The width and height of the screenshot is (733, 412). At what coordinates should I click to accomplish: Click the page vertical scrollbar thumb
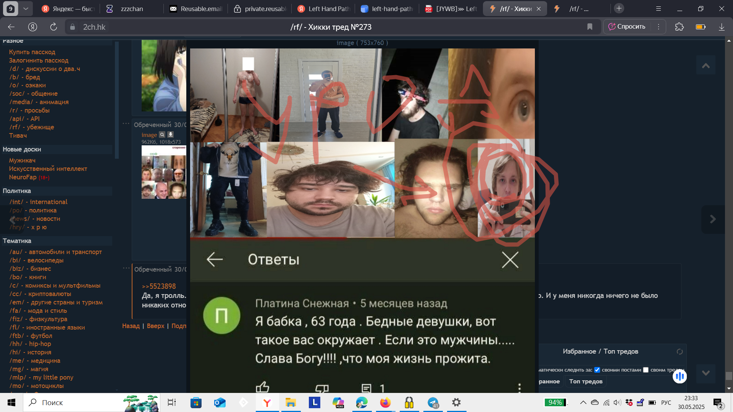tap(729, 376)
